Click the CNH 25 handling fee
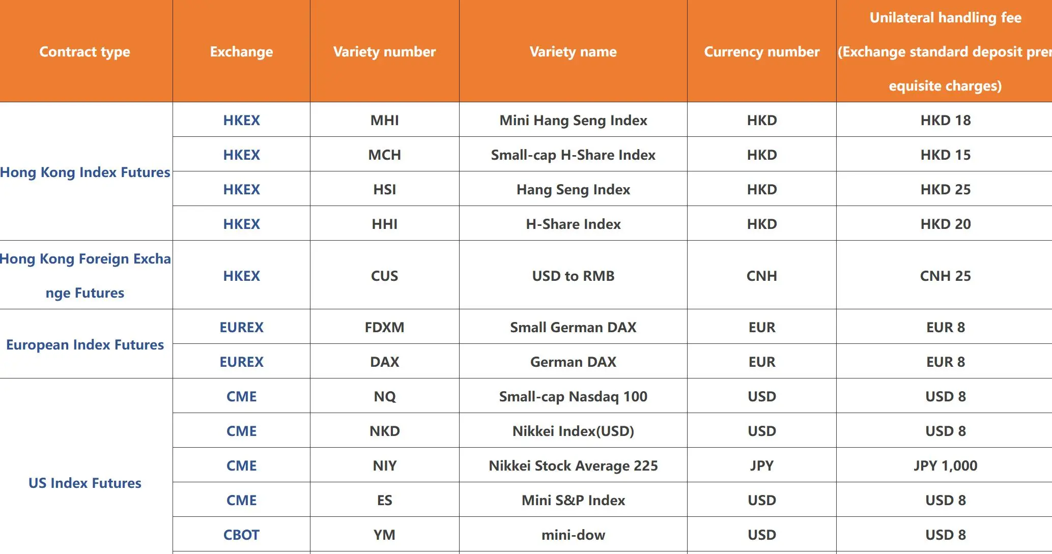 (946, 276)
